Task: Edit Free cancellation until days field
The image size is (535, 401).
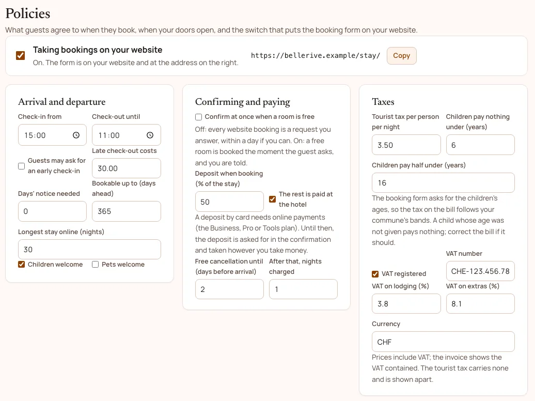Action: (229, 289)
